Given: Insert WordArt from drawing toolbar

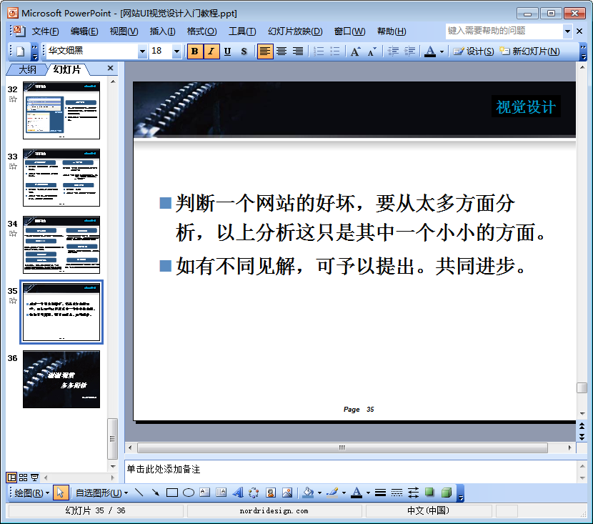Looking at the screenshot, I should [237, 493].
